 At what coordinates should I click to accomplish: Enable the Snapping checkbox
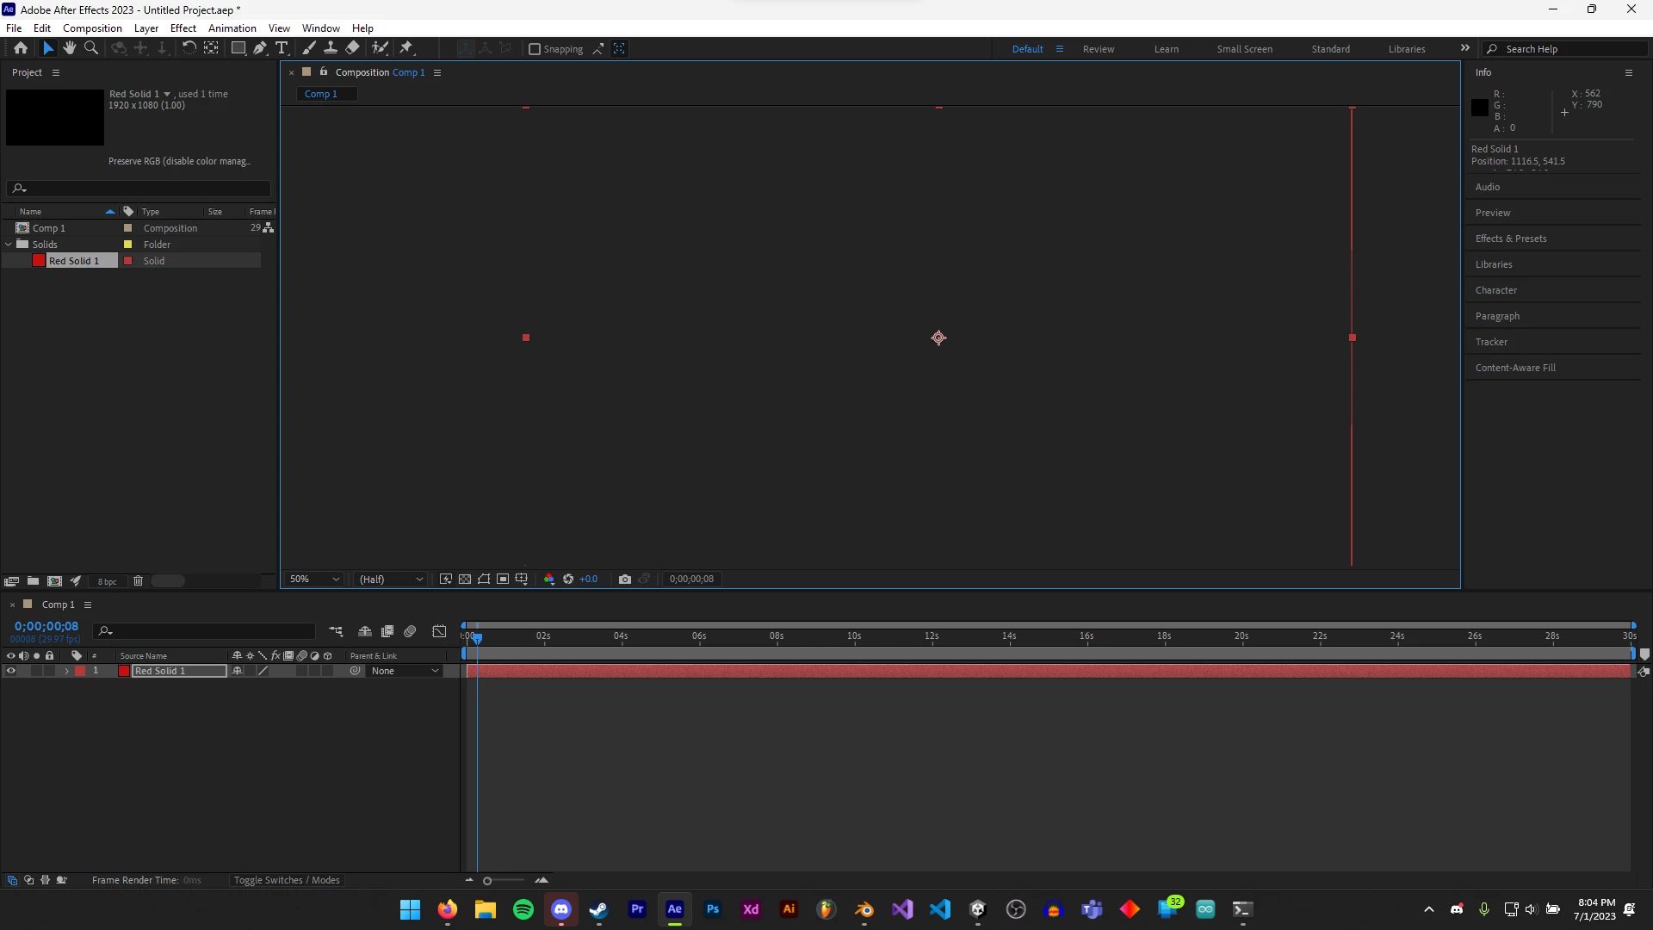pyautogui.click(x=535, y=49)
